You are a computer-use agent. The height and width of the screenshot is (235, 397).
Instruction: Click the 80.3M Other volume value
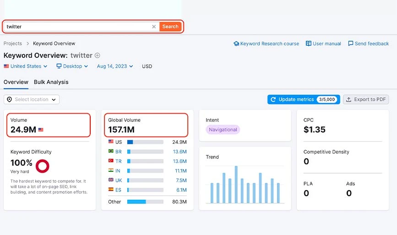tap(179, 202)
